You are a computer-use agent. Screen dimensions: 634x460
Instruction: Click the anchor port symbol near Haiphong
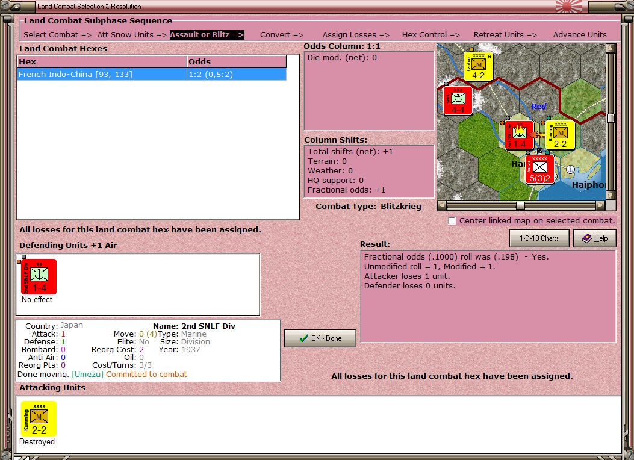pyautogui.click(x=571, y=169)
